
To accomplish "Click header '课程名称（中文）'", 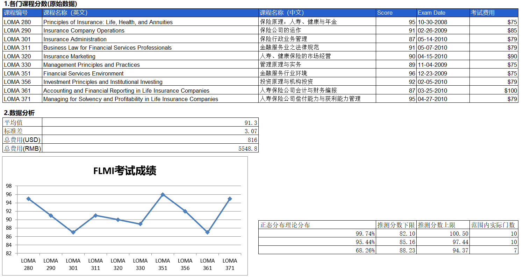I will [317, 13].
